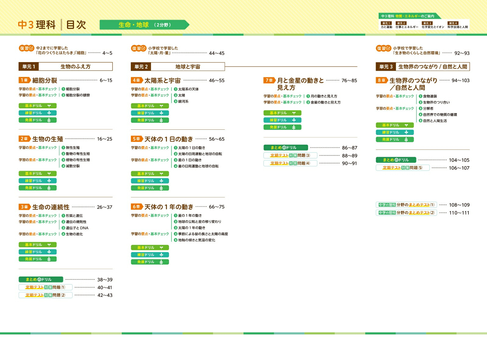Open 定期テスト対策問題(2)

tap(46, 295)
